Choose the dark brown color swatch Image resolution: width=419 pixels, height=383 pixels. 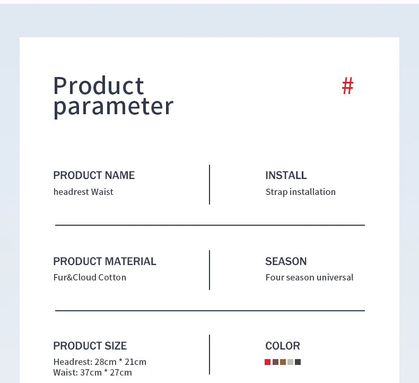coord(275,362)
